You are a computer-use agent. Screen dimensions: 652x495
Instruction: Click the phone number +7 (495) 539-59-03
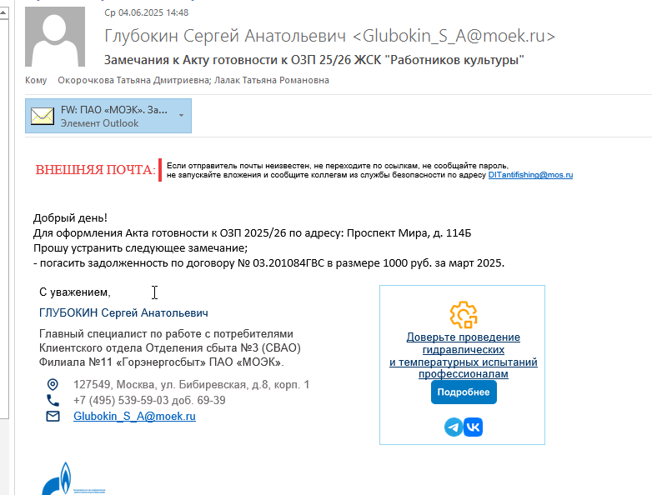click(x=149, y=400)
